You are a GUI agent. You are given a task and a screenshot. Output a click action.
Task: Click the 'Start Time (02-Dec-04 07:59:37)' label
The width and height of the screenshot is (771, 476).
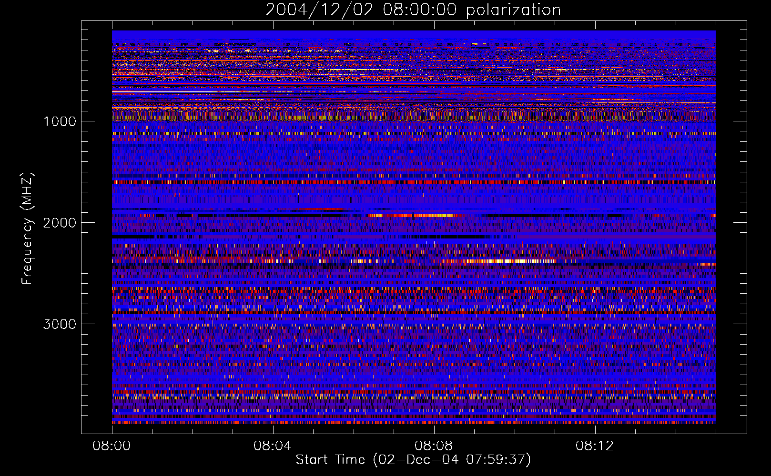(413, 460)
